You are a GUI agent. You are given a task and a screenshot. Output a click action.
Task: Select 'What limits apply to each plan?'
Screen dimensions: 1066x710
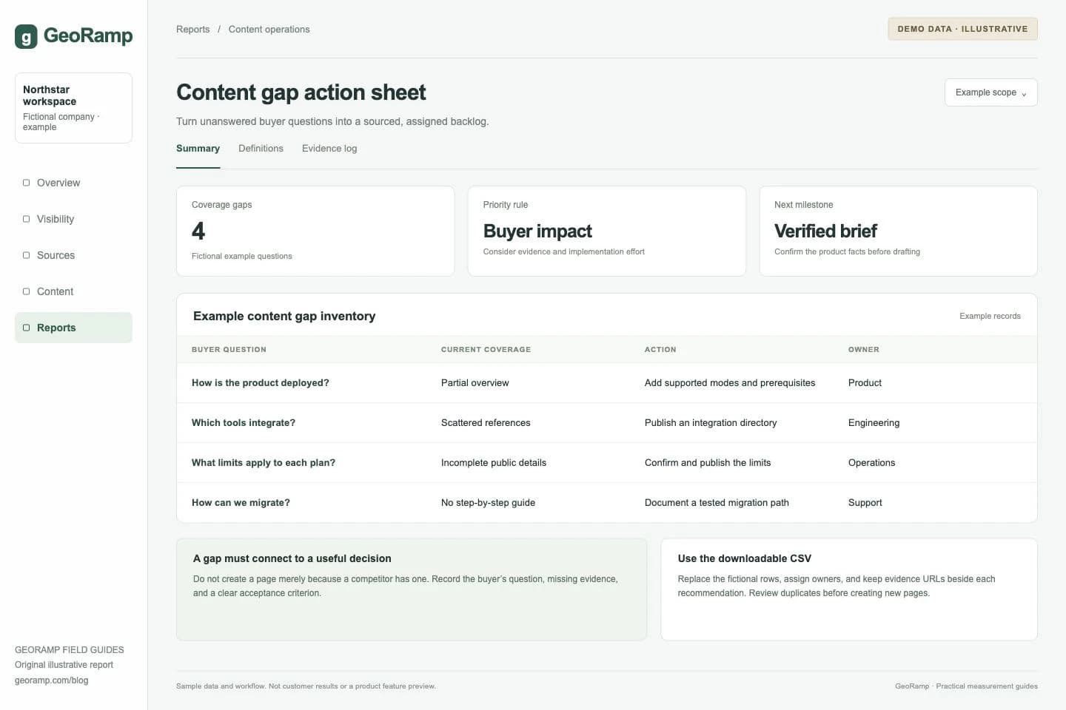pyautogui.click(x=264, y=463)
